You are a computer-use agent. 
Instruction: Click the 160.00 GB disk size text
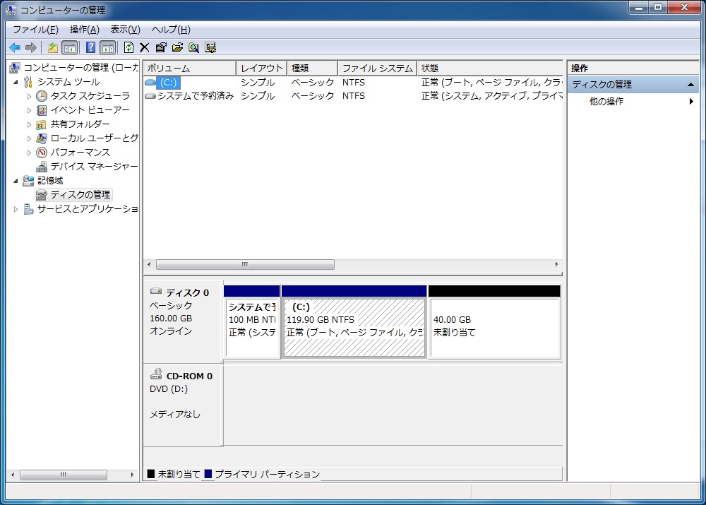(171, 318)
